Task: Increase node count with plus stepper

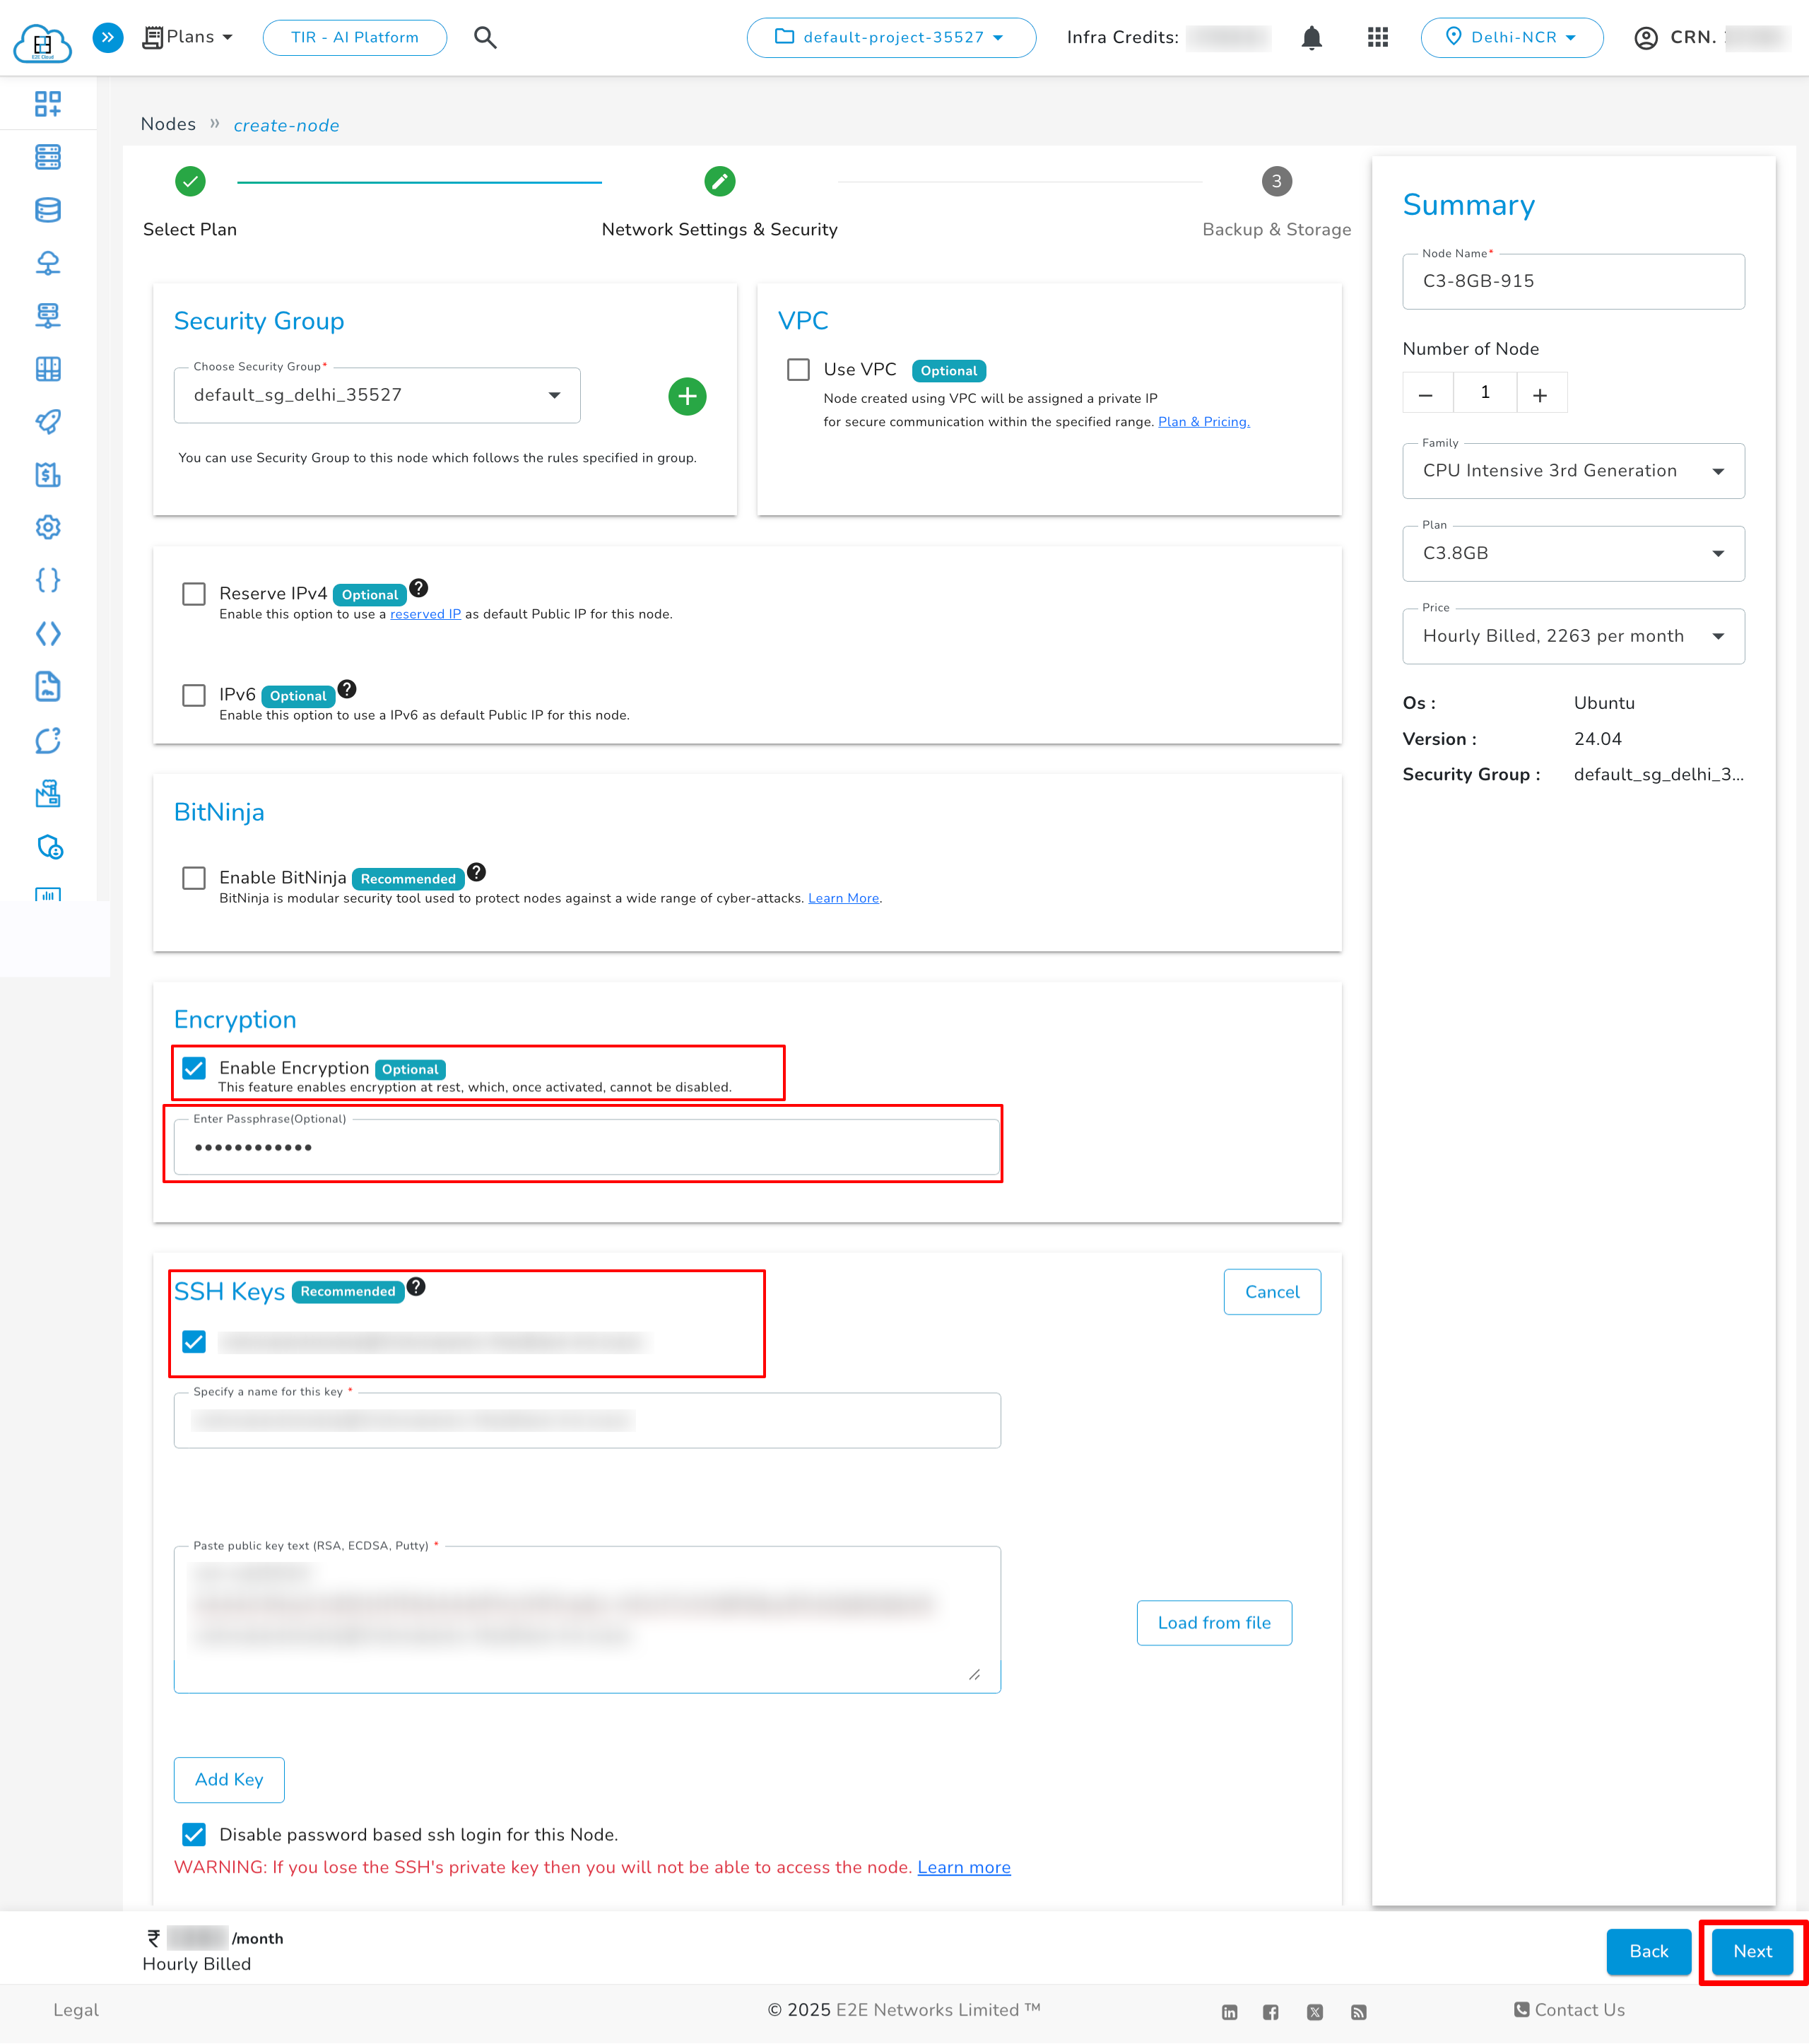Action: [1541, 392]
